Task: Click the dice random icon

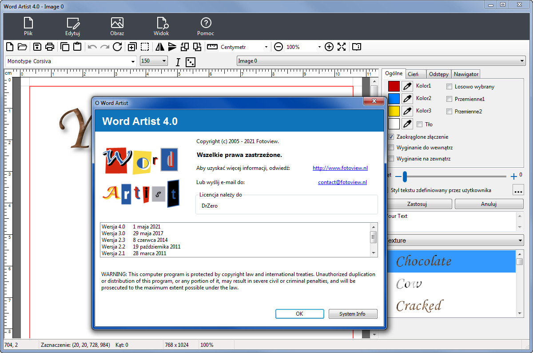Action: (x=191, y=62)
